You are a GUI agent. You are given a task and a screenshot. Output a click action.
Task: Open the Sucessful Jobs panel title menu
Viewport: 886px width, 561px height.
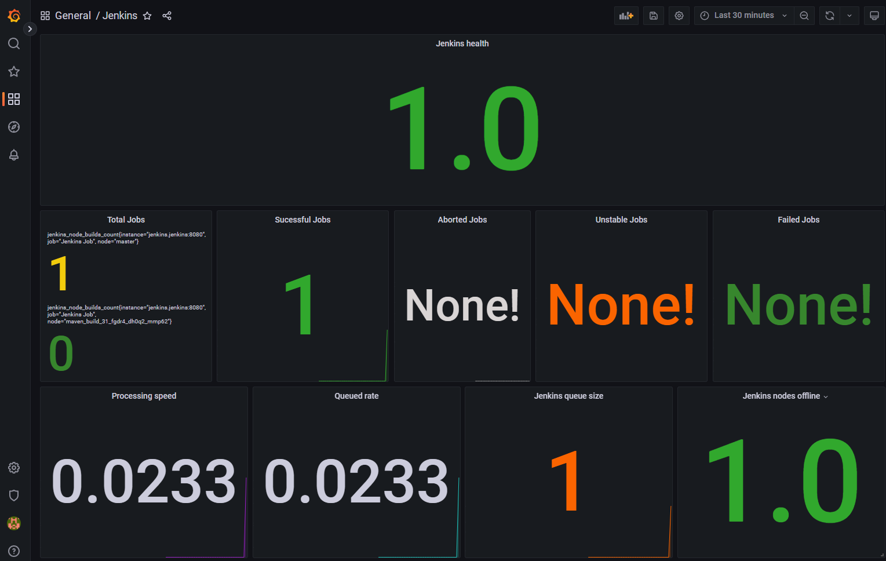(x=302, y=220)
